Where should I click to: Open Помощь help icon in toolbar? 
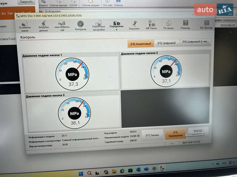coord(185,25)
